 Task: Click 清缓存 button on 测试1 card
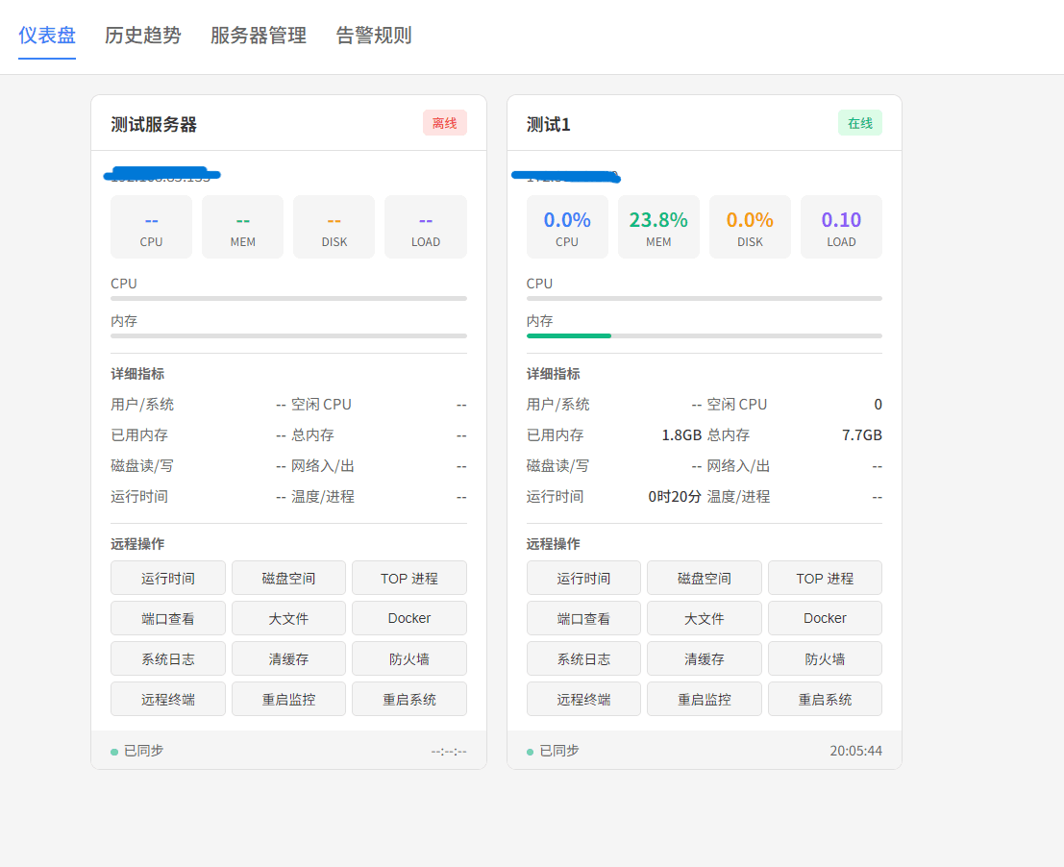click(x=705, y=658)
